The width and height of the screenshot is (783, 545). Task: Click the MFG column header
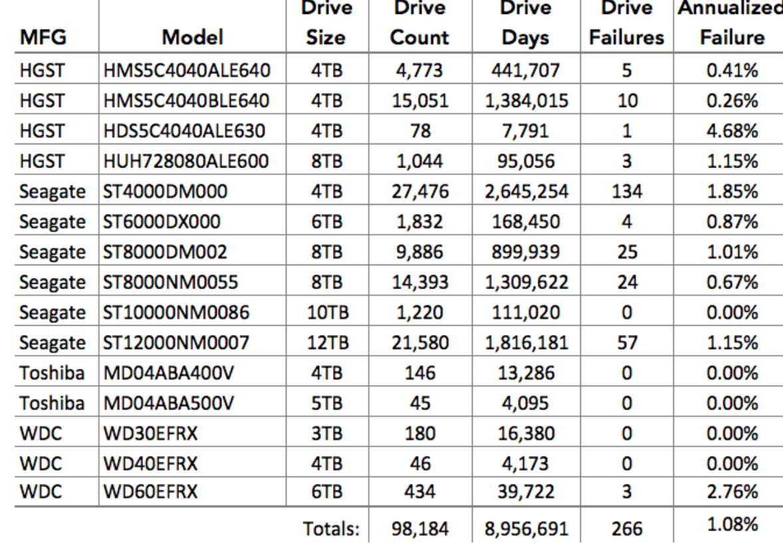43,37
